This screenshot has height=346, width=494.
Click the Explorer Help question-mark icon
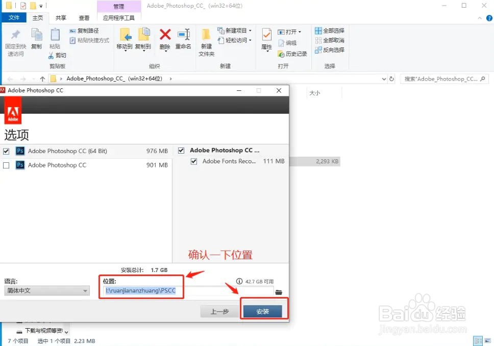[489, 18]
